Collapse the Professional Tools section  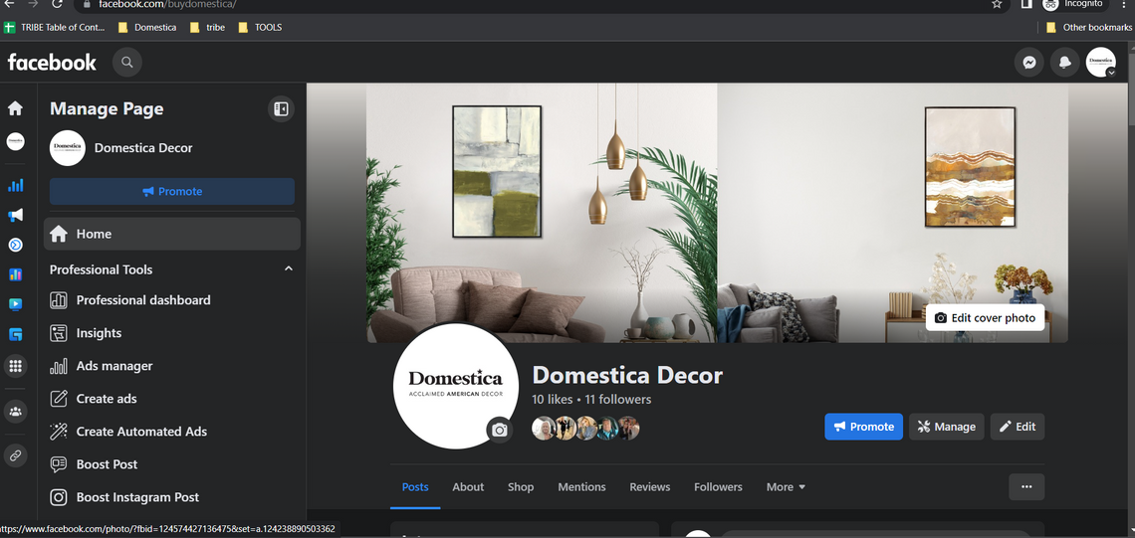click(x=288, y=269)
